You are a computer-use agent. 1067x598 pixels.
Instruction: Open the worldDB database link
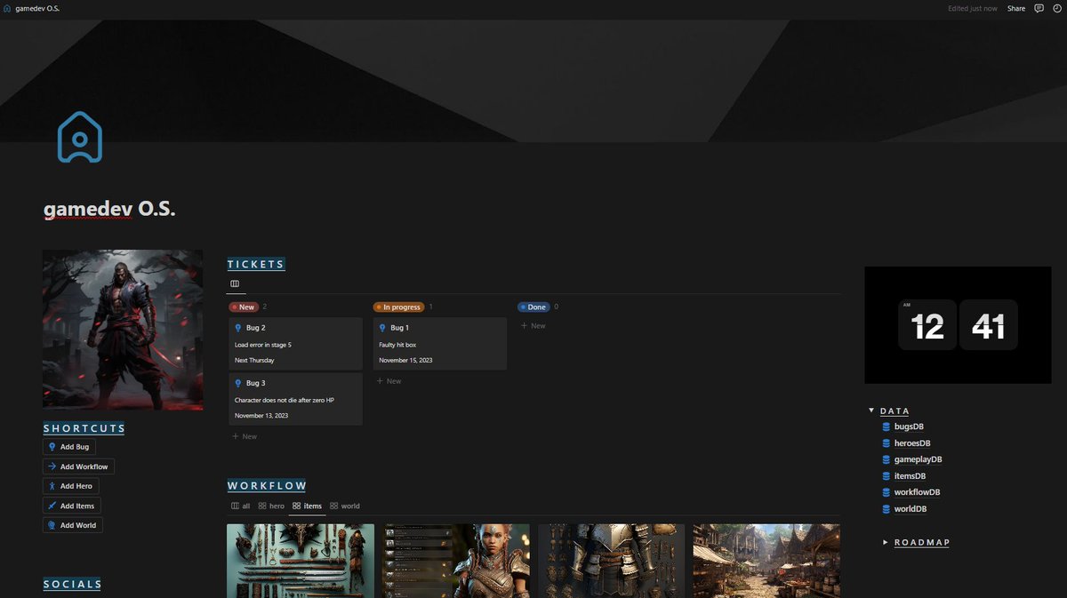pos(911,509)
